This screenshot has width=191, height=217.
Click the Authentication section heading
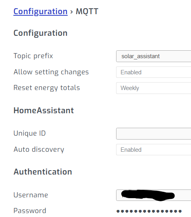(x=43, y=172)
